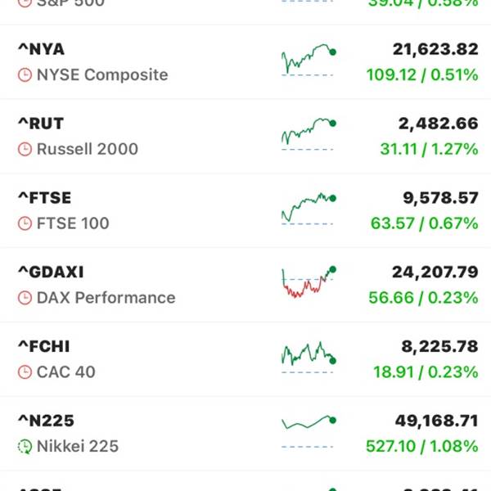Tap the clock icon beside CAC 40

pyautogui.click(x=25, y=372)
